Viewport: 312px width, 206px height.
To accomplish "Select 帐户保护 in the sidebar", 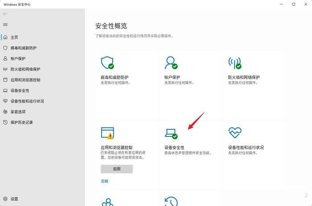I will [18, 58].
